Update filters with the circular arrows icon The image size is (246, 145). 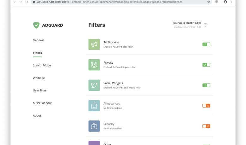tap(206, 25)
